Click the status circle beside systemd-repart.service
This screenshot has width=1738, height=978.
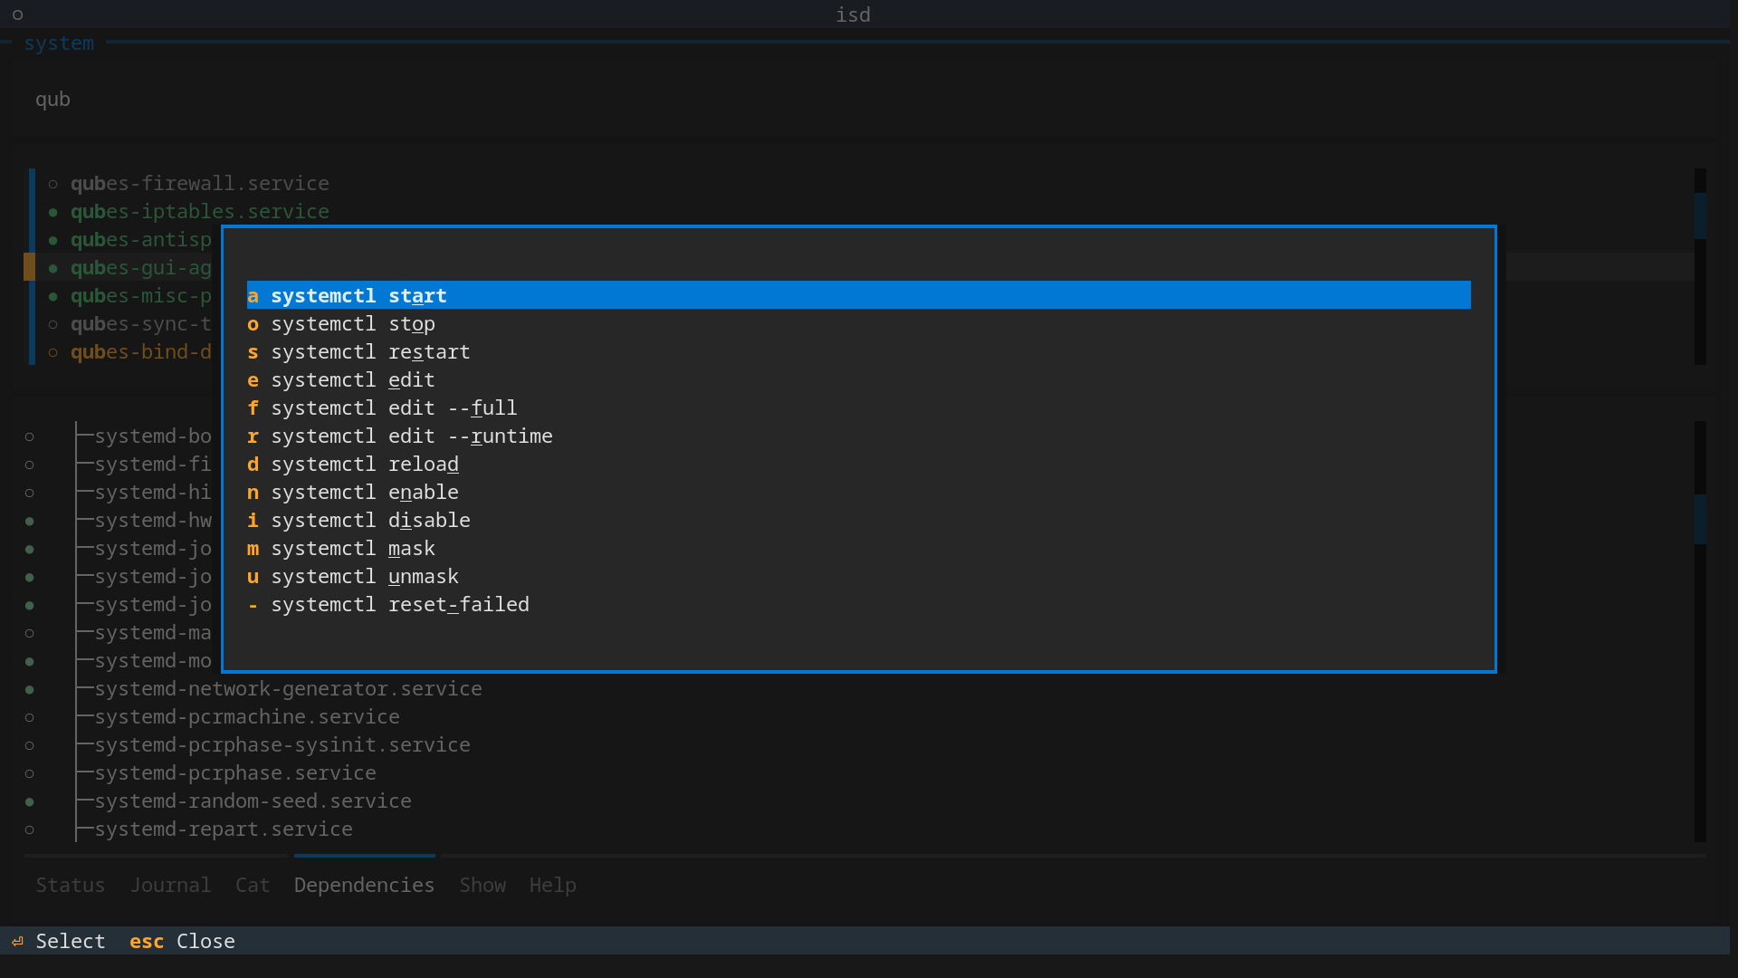(29, 829)
